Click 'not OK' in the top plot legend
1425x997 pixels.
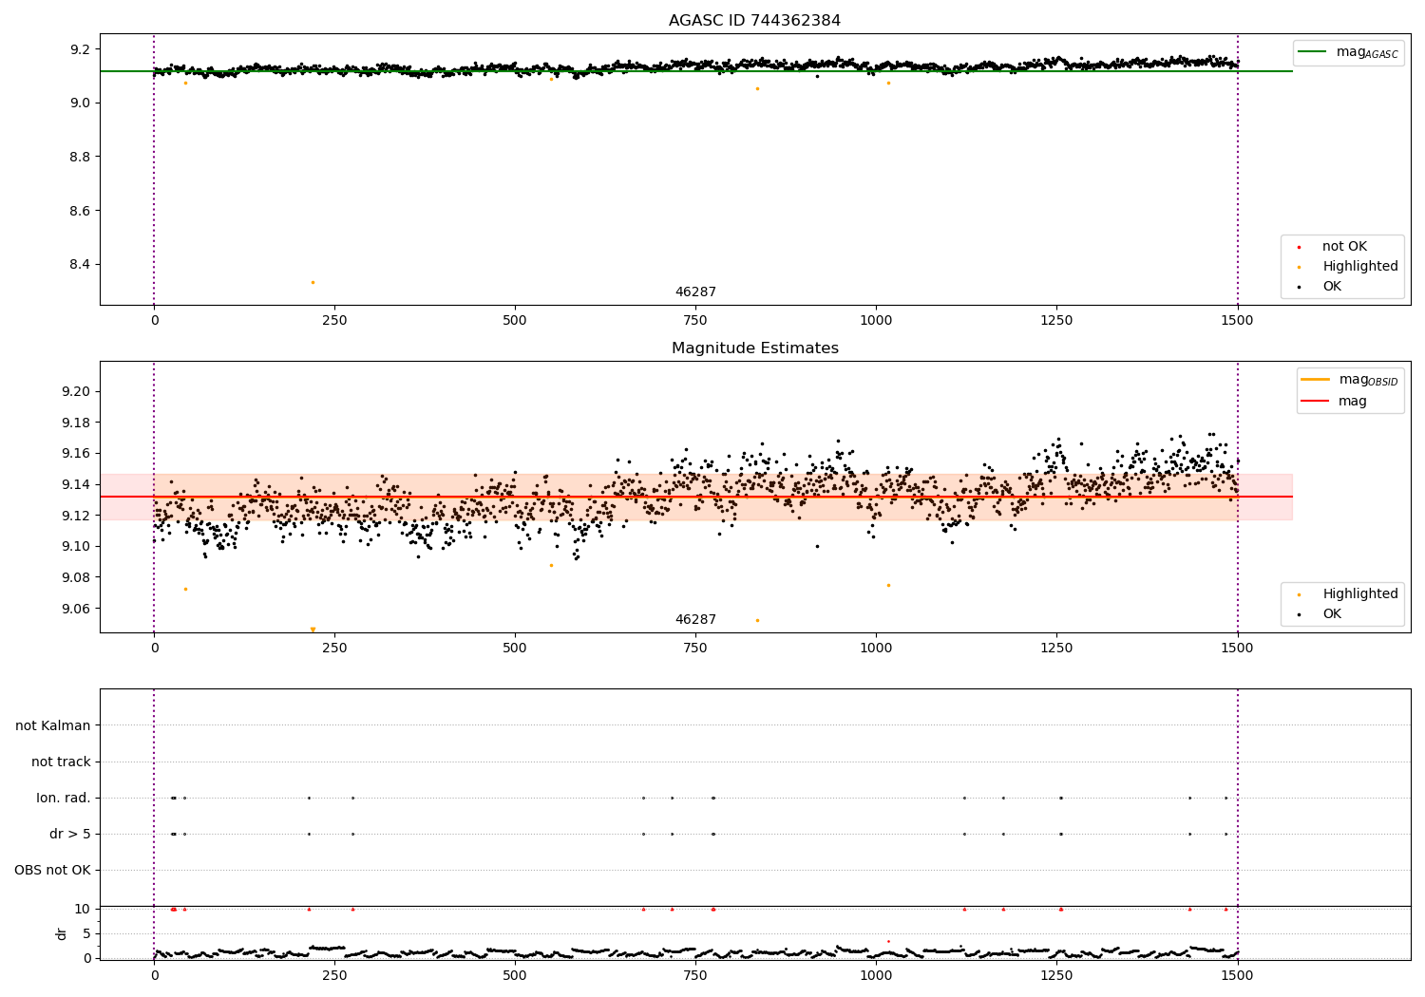coord(1343,247)
